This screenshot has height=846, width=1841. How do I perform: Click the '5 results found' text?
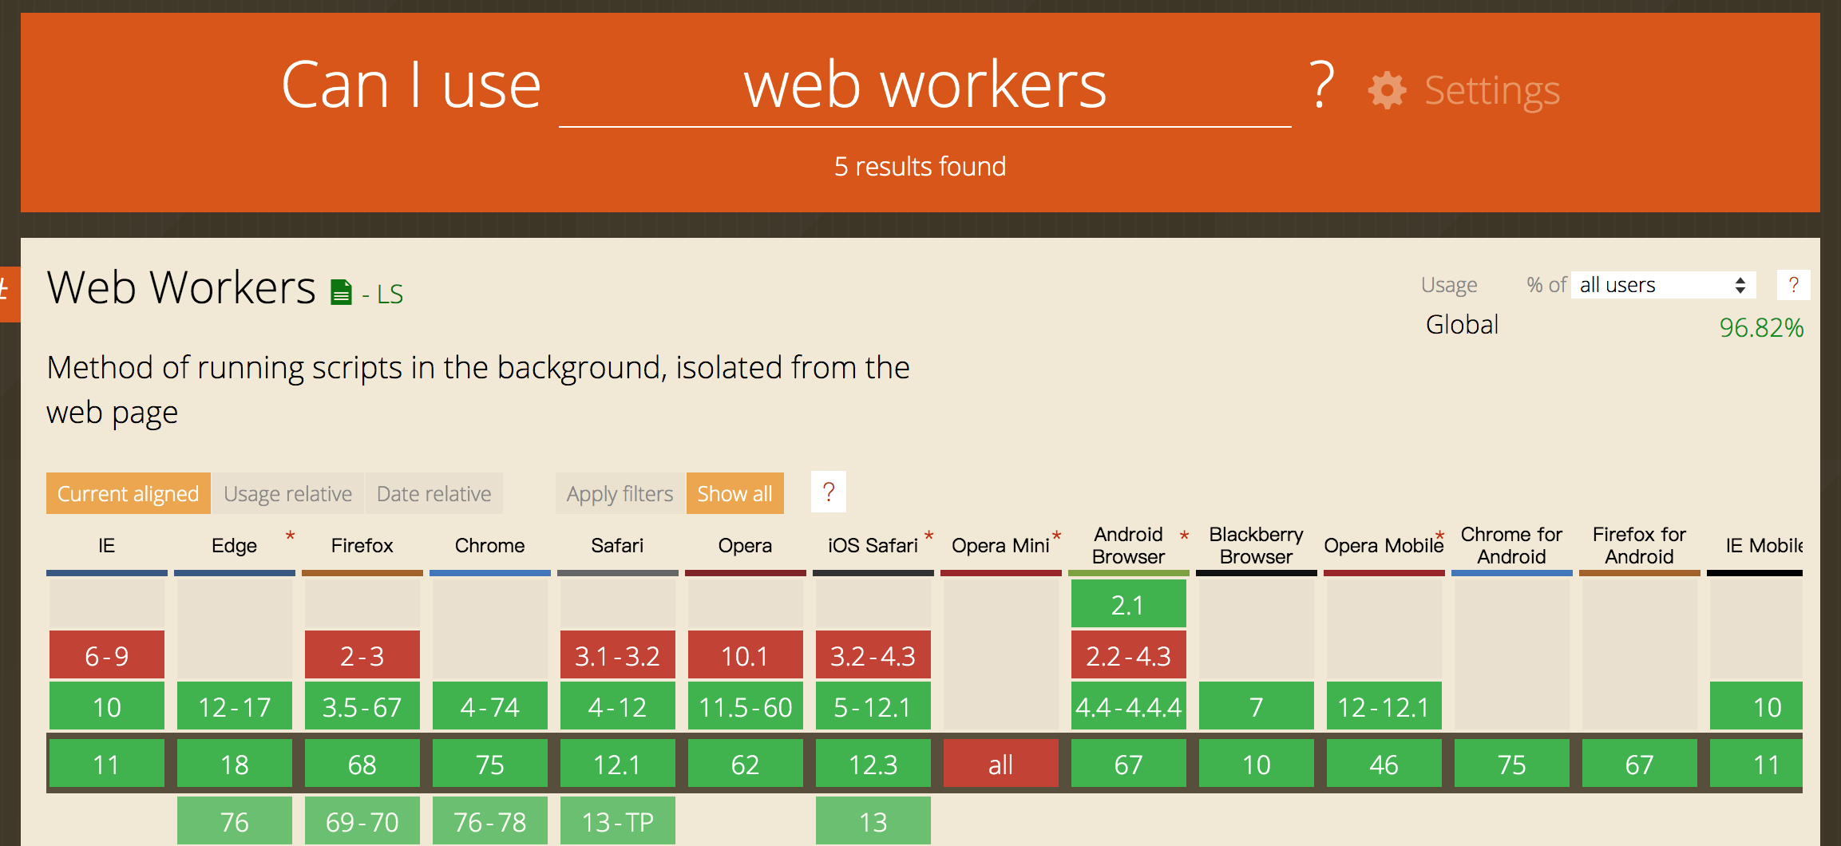click(920, 166)
